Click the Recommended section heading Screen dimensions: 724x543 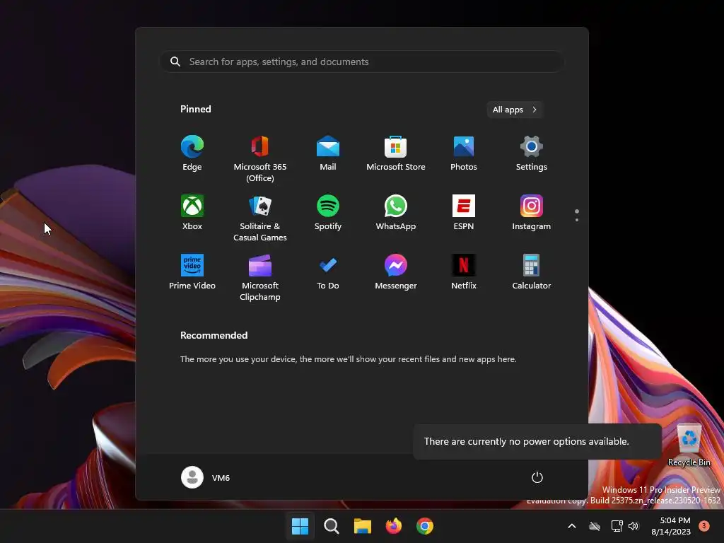214,335
